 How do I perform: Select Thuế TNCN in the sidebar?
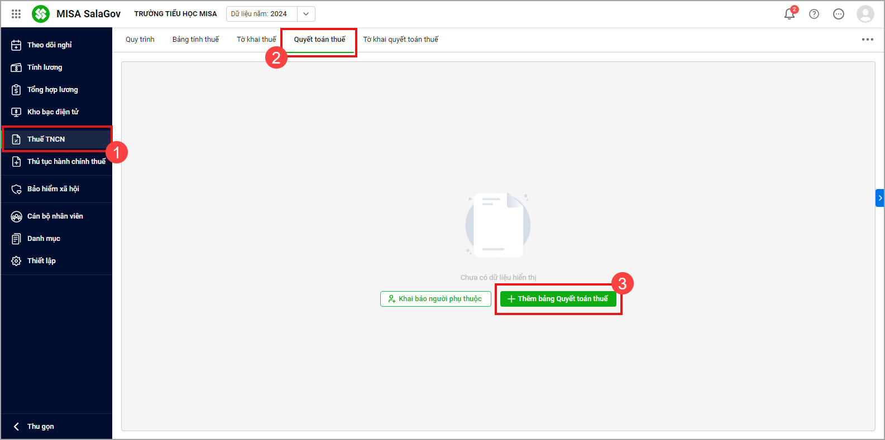(46, 139)
